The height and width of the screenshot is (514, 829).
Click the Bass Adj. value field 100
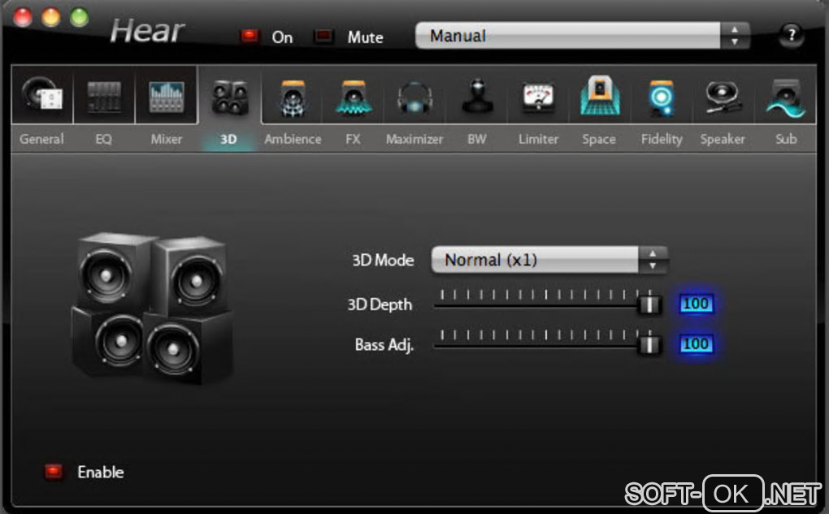tap(696, 344)
